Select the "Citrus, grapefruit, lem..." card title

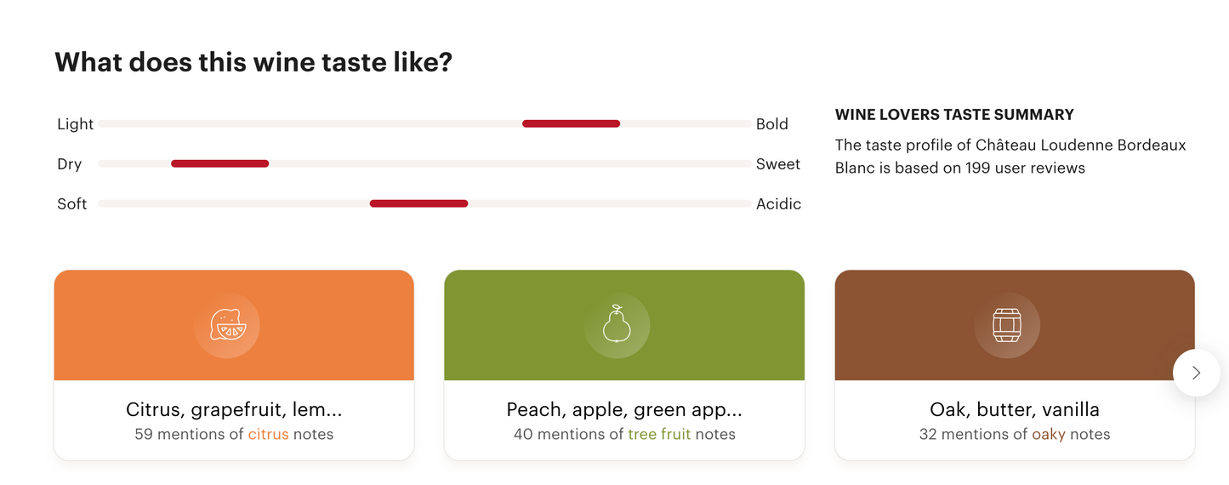tap(234, 410)
